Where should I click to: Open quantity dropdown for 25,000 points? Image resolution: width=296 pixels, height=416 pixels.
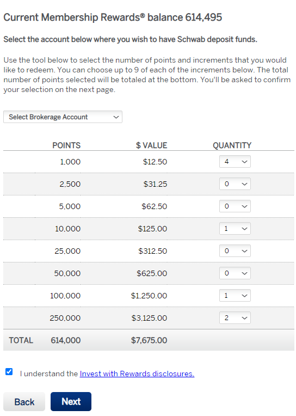pos(235,250)
